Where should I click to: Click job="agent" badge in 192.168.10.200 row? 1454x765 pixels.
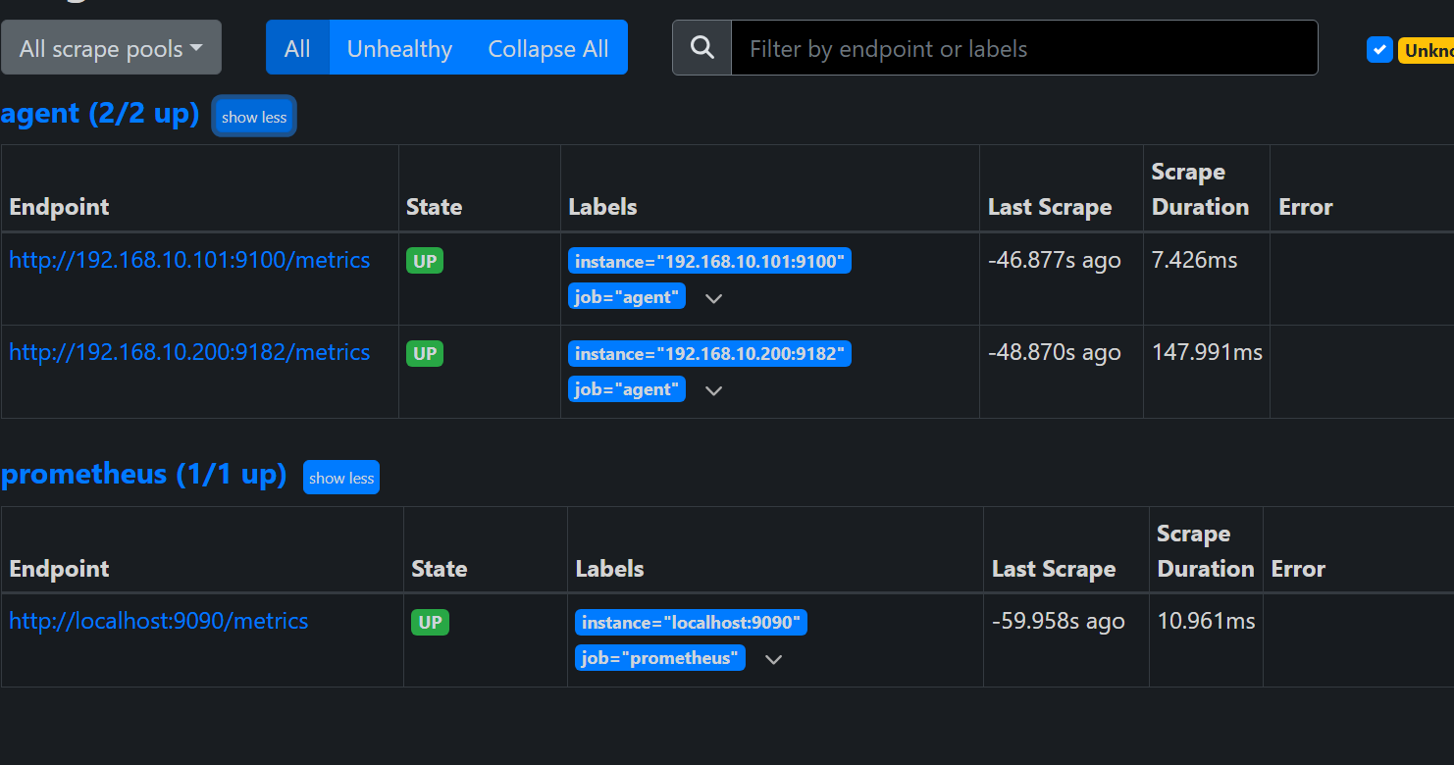point(627,389)
